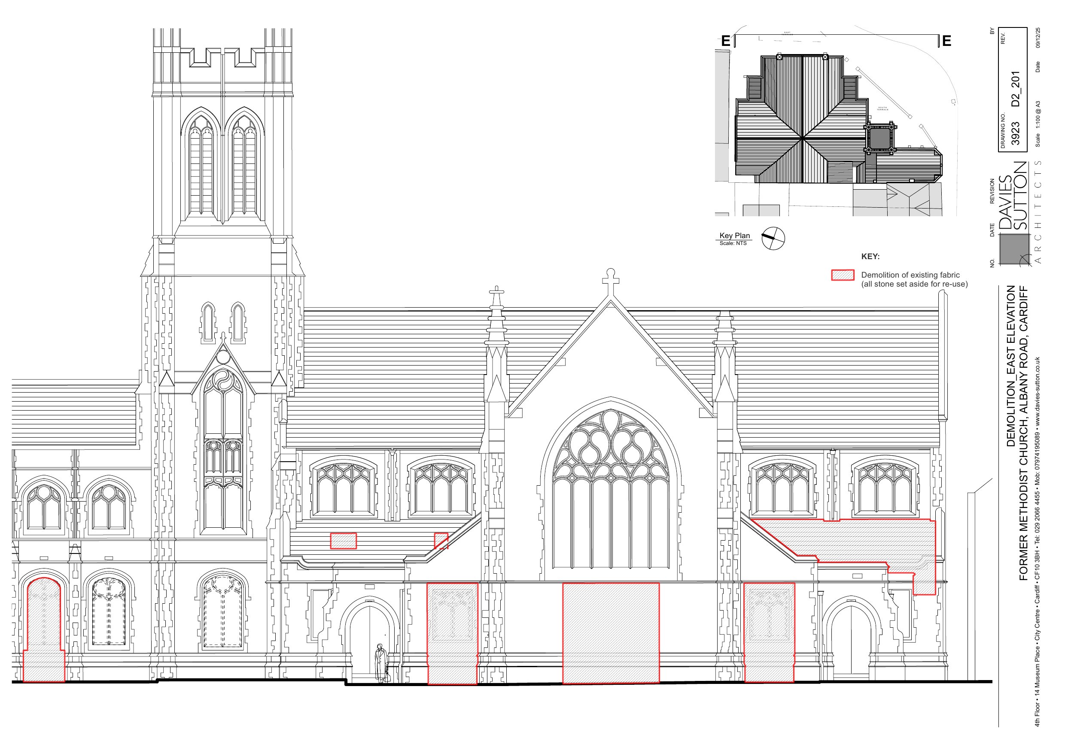Click the left section marker letter E
The image size is (1065, 753).
pyautogui.click(x=725, y=41)
